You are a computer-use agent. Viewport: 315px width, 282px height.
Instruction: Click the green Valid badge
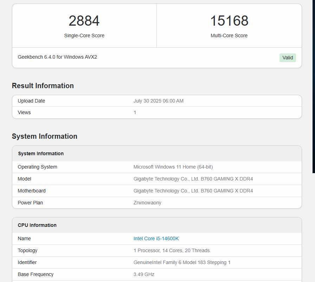tap(288, 58)
